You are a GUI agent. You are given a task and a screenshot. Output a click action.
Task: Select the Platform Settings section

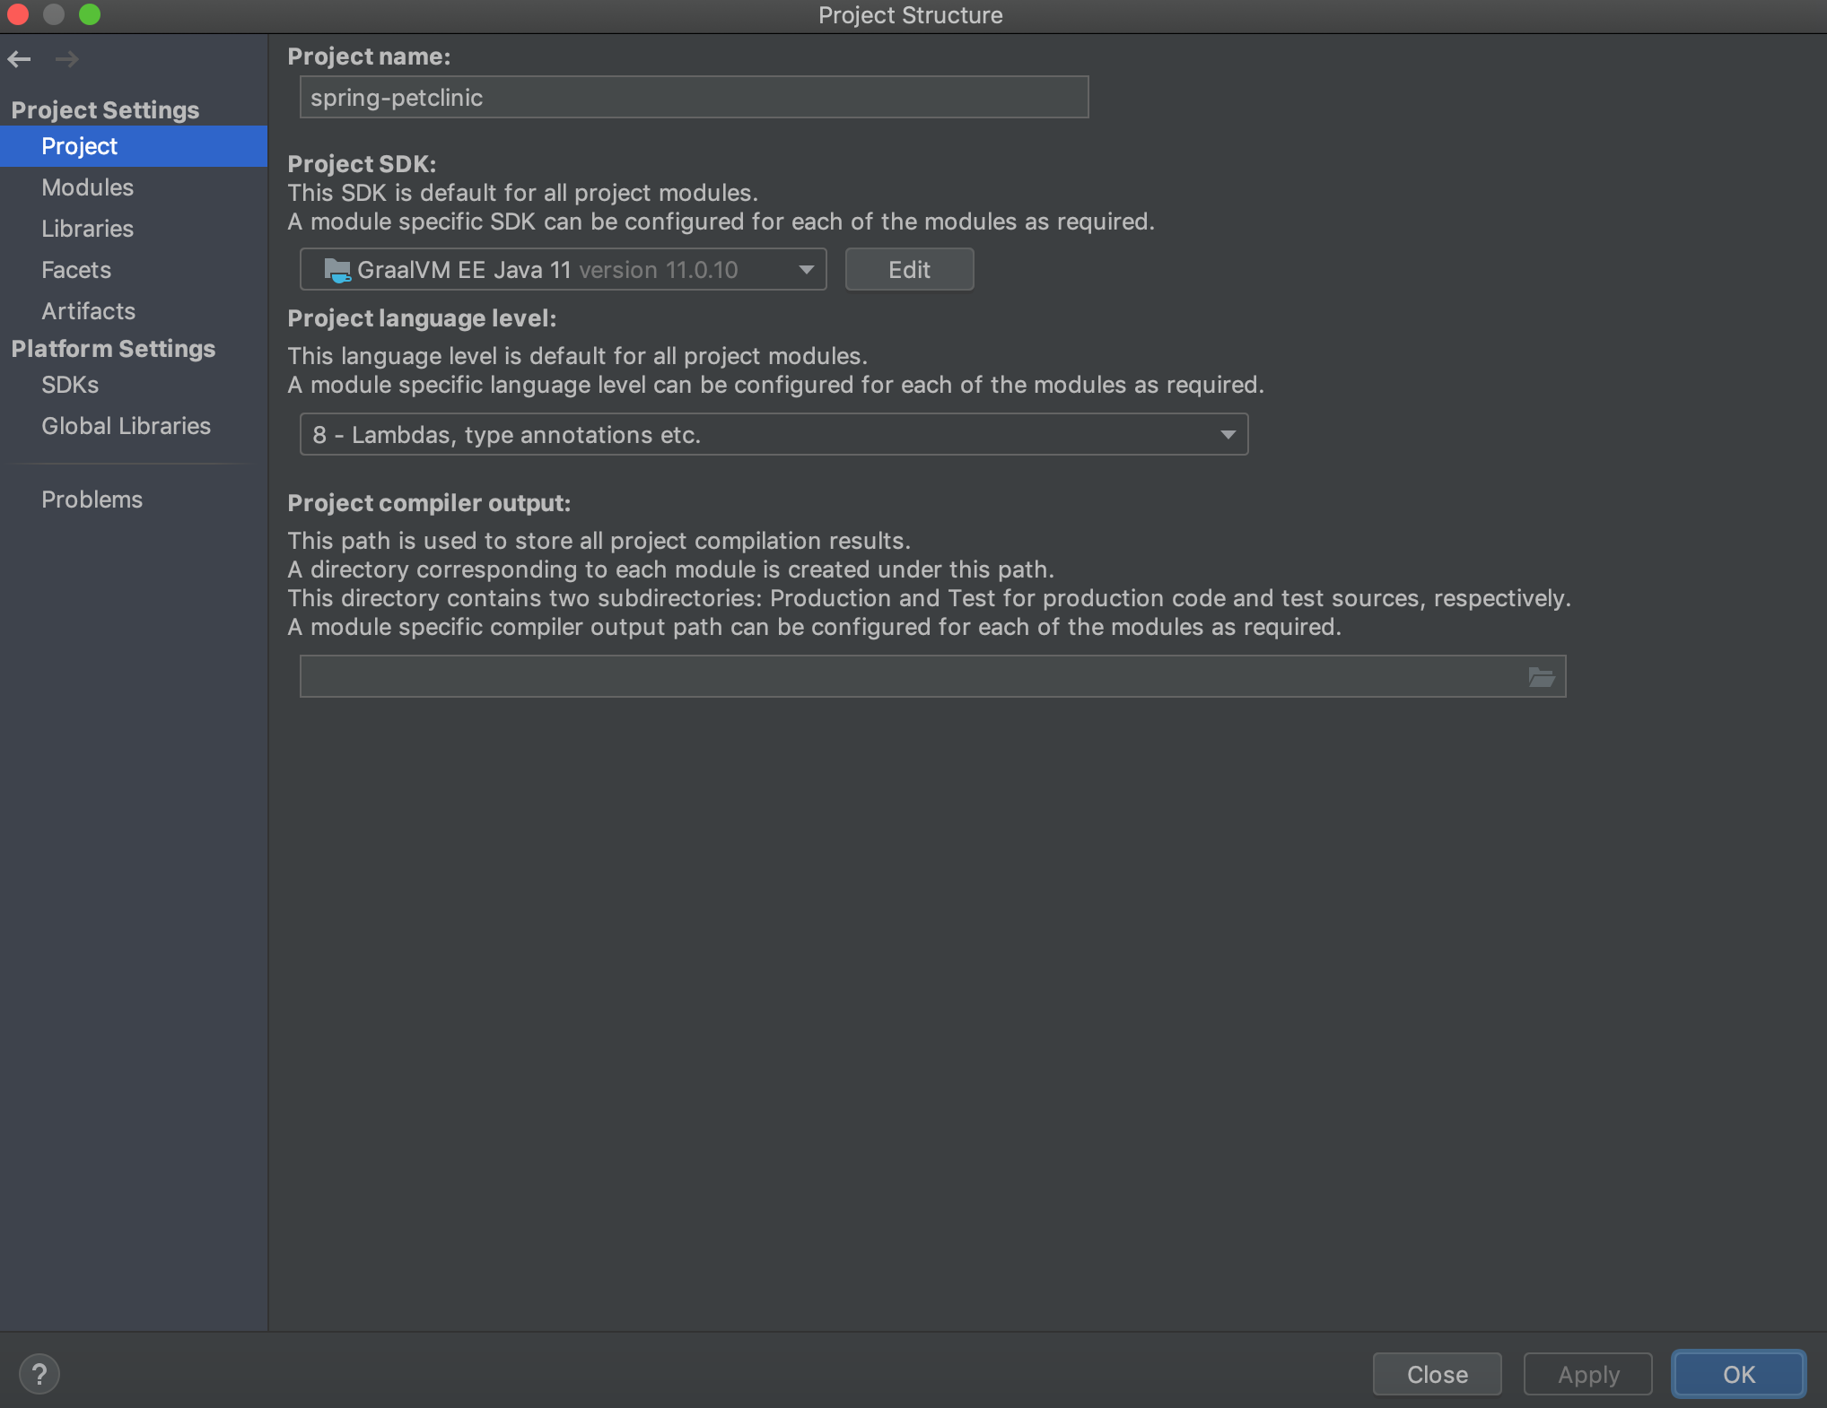pos(112,348)
